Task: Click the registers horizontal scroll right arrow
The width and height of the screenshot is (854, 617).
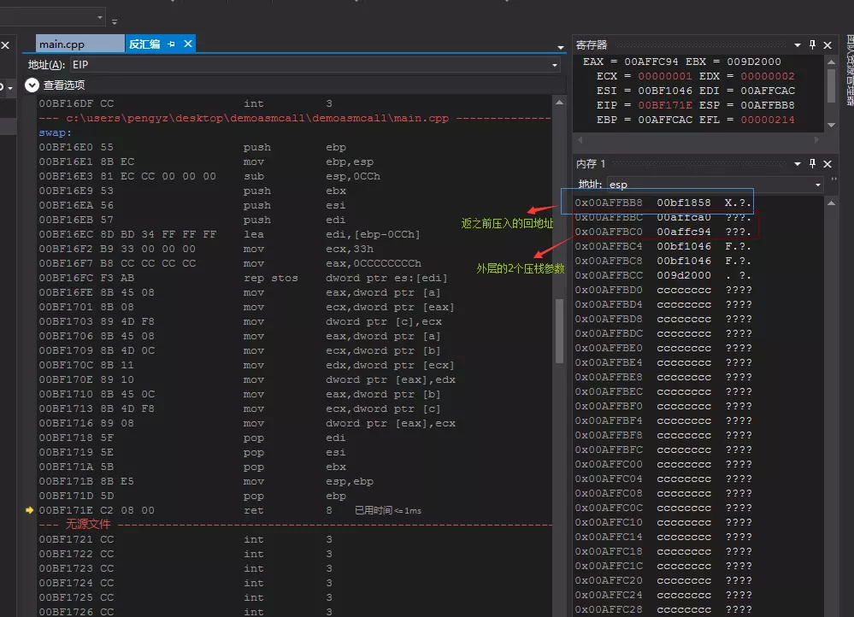Action: point(816,140)
